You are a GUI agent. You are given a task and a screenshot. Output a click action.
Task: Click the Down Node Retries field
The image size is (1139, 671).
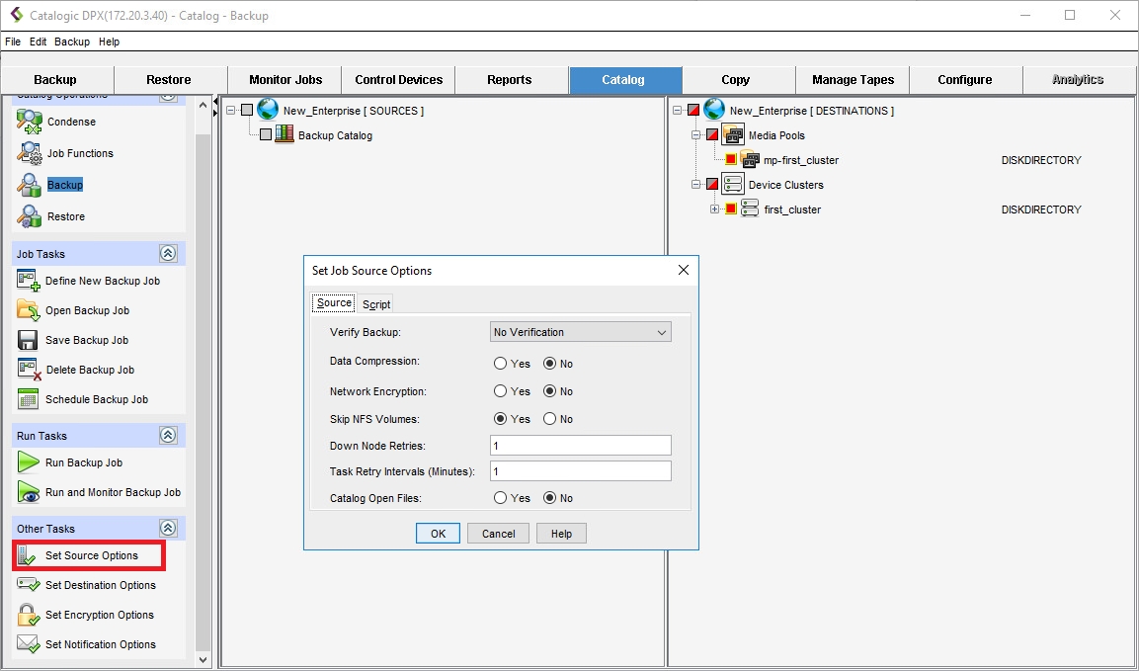580,446
